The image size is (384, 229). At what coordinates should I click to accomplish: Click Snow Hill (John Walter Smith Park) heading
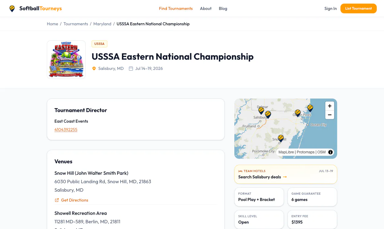[91, 173]
